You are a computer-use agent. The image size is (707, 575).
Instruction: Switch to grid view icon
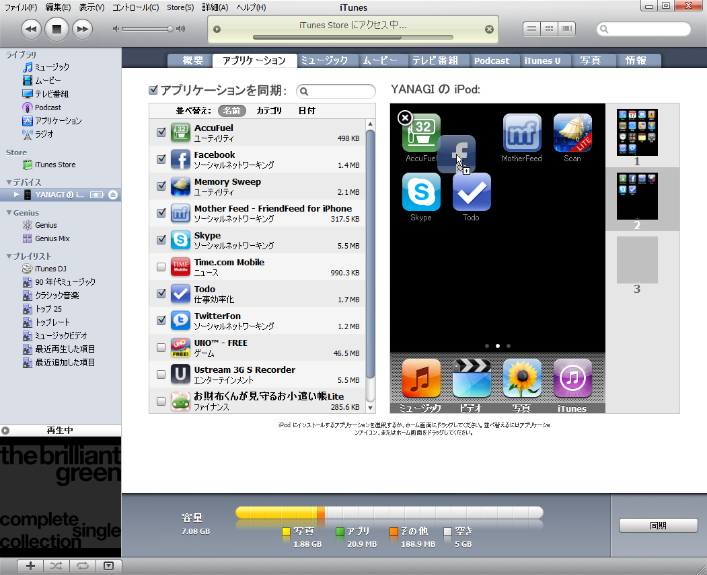pyautogui.click(x=549, y=29)
